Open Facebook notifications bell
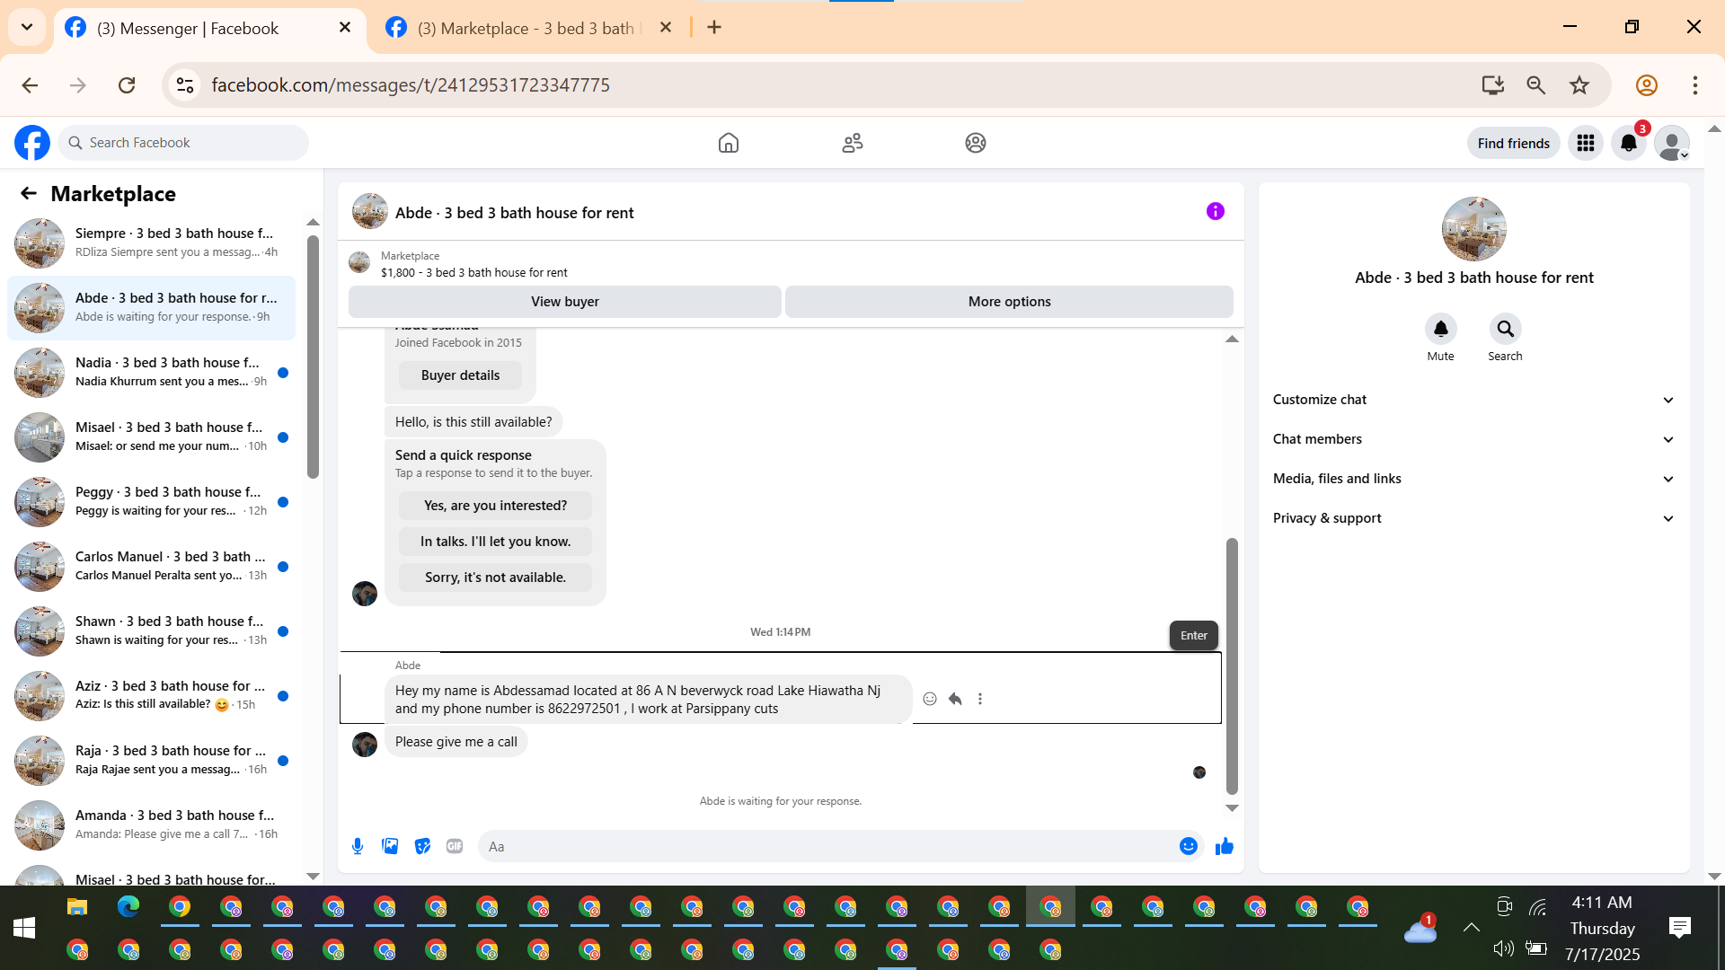The image size is (1725, 970). (1628, 143)
